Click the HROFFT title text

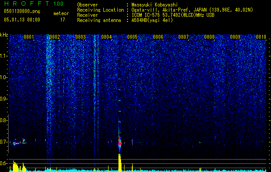[x=27, y=3]
